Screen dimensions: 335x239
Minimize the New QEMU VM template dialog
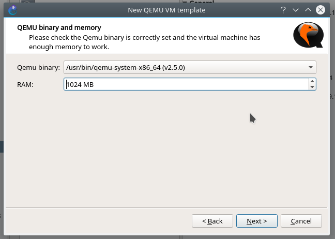pyautogui.click(x=296, y=10)
